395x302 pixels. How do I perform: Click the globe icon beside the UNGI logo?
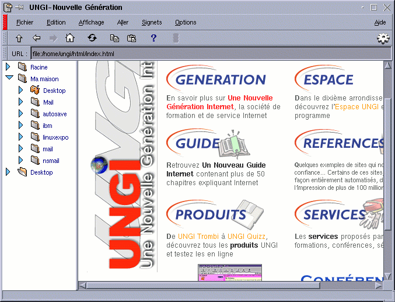pos(99,165)
